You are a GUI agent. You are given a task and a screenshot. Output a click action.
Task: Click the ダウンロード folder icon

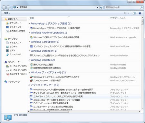7,23
